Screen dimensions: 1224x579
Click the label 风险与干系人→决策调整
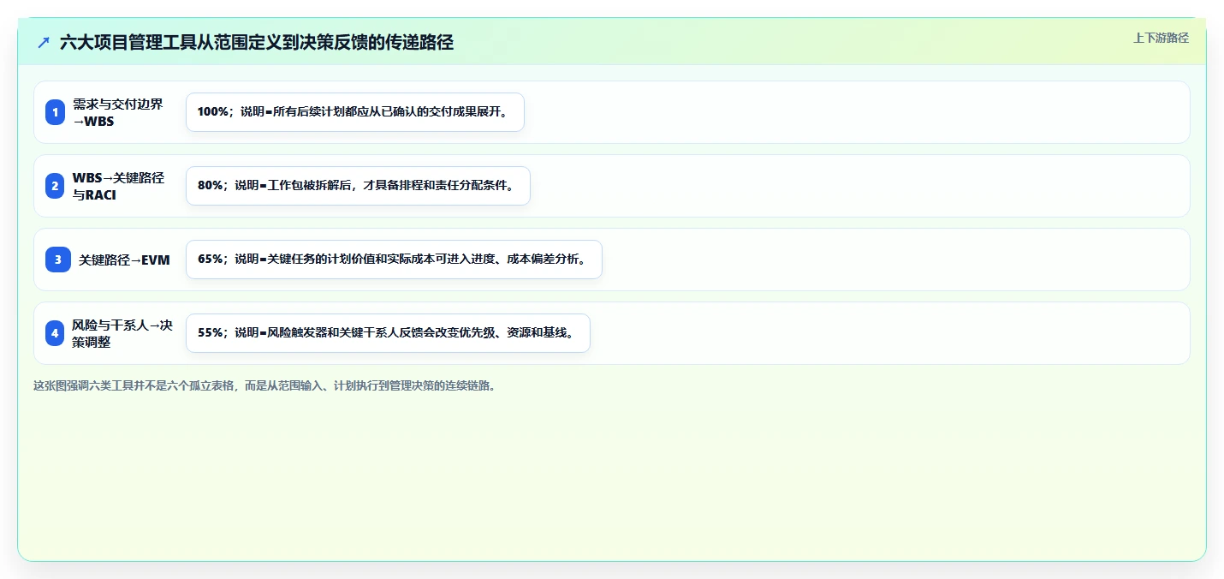(122, 333)
